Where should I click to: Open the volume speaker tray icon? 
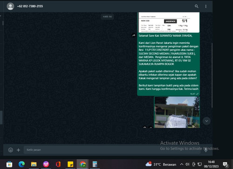pos(187,164)
